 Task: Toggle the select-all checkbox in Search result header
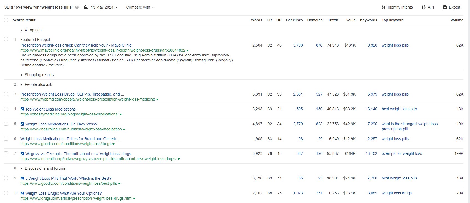coord(6,20)
